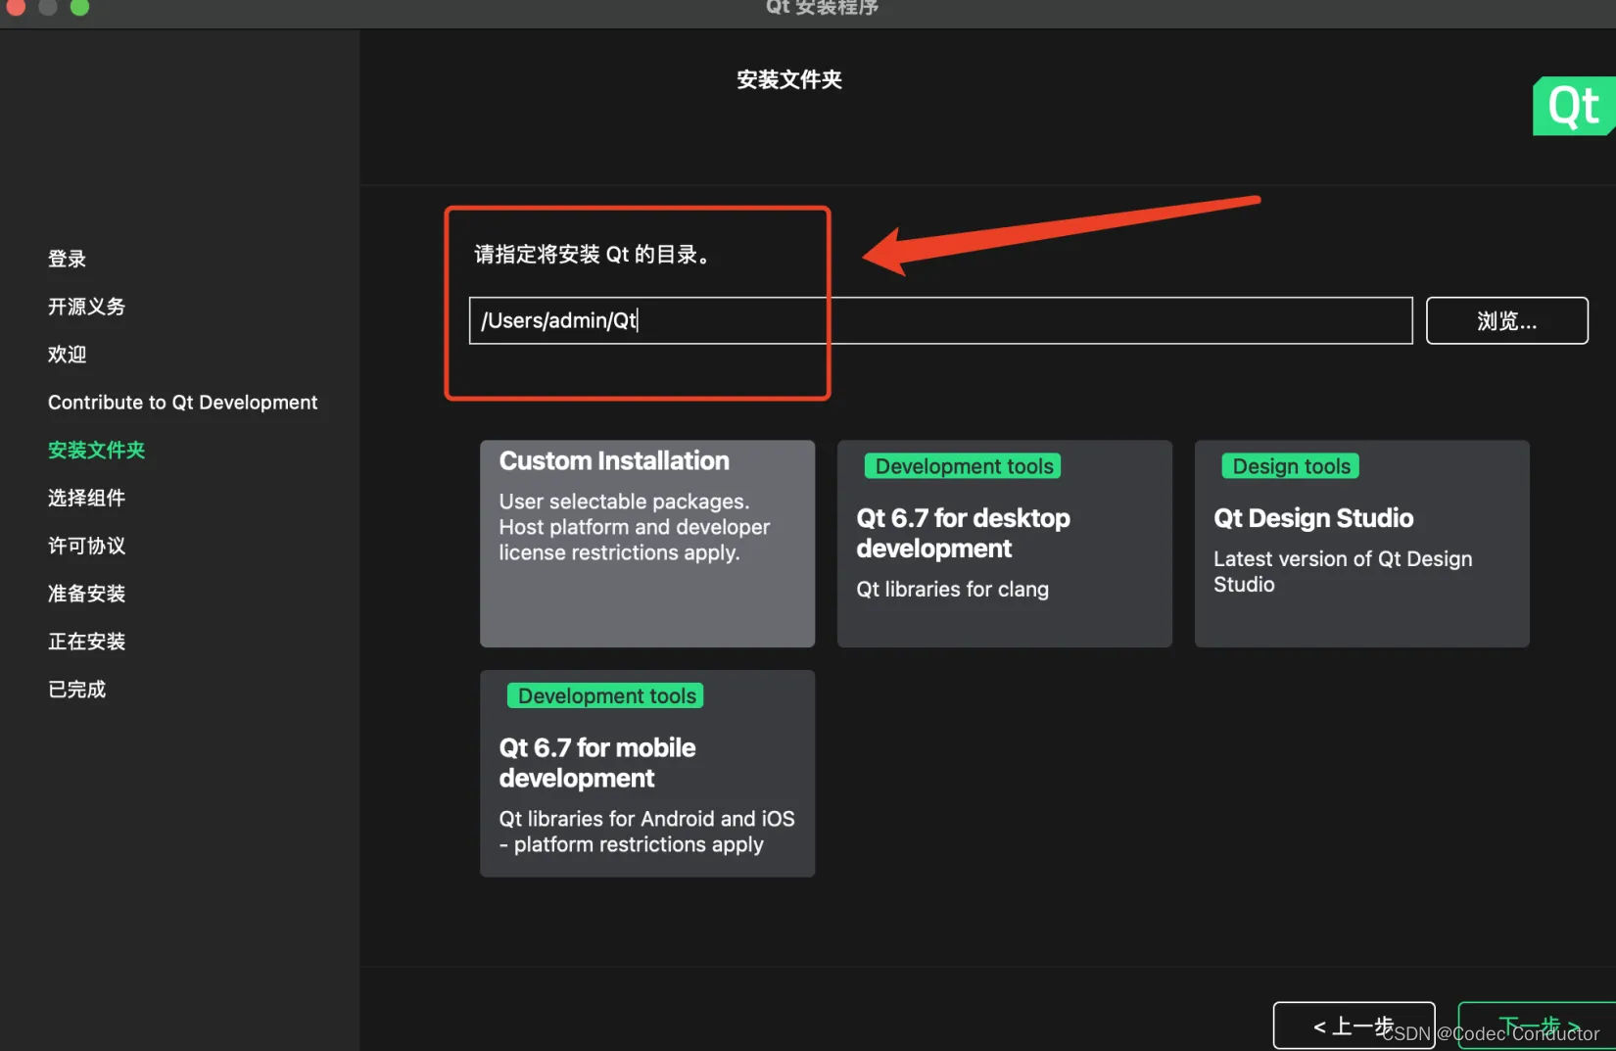The height and width of the screenshot is (1051, 1616).
Task: Select the Custom Installation card
Action: 647,544
